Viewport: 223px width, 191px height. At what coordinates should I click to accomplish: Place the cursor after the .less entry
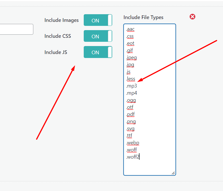[135, 79]
